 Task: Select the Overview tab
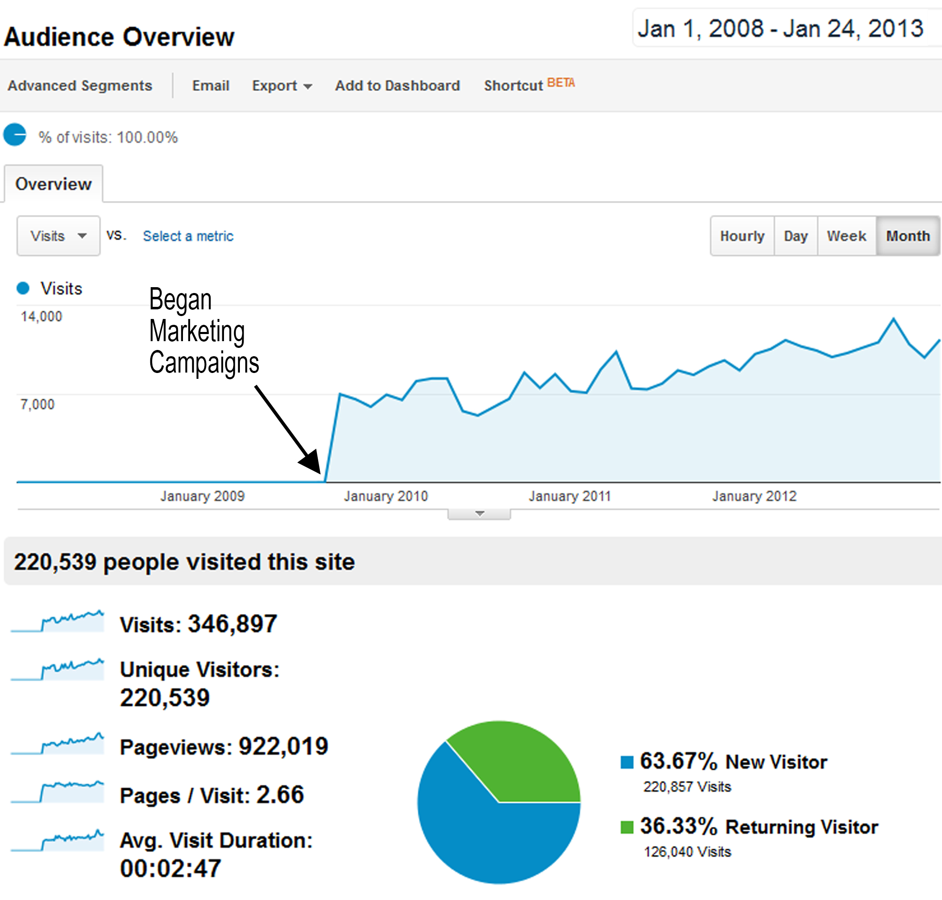pyautogui.click(x=53, y=184)
